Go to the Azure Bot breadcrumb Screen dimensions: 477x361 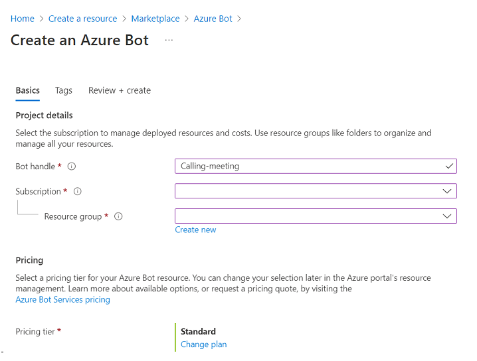pos(213,19)
